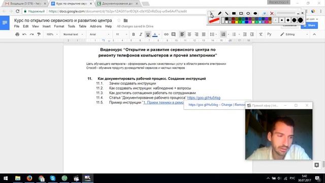325x183 pixels.
Task: Open the line spacing dropdown
Action: pyautogui.click(x=213, y=34)
